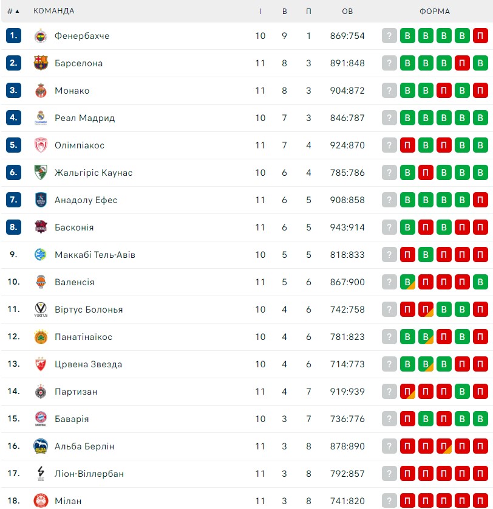Click the gray question-mark badge for Фенербахче
The image size is (493, 509).
389,36
